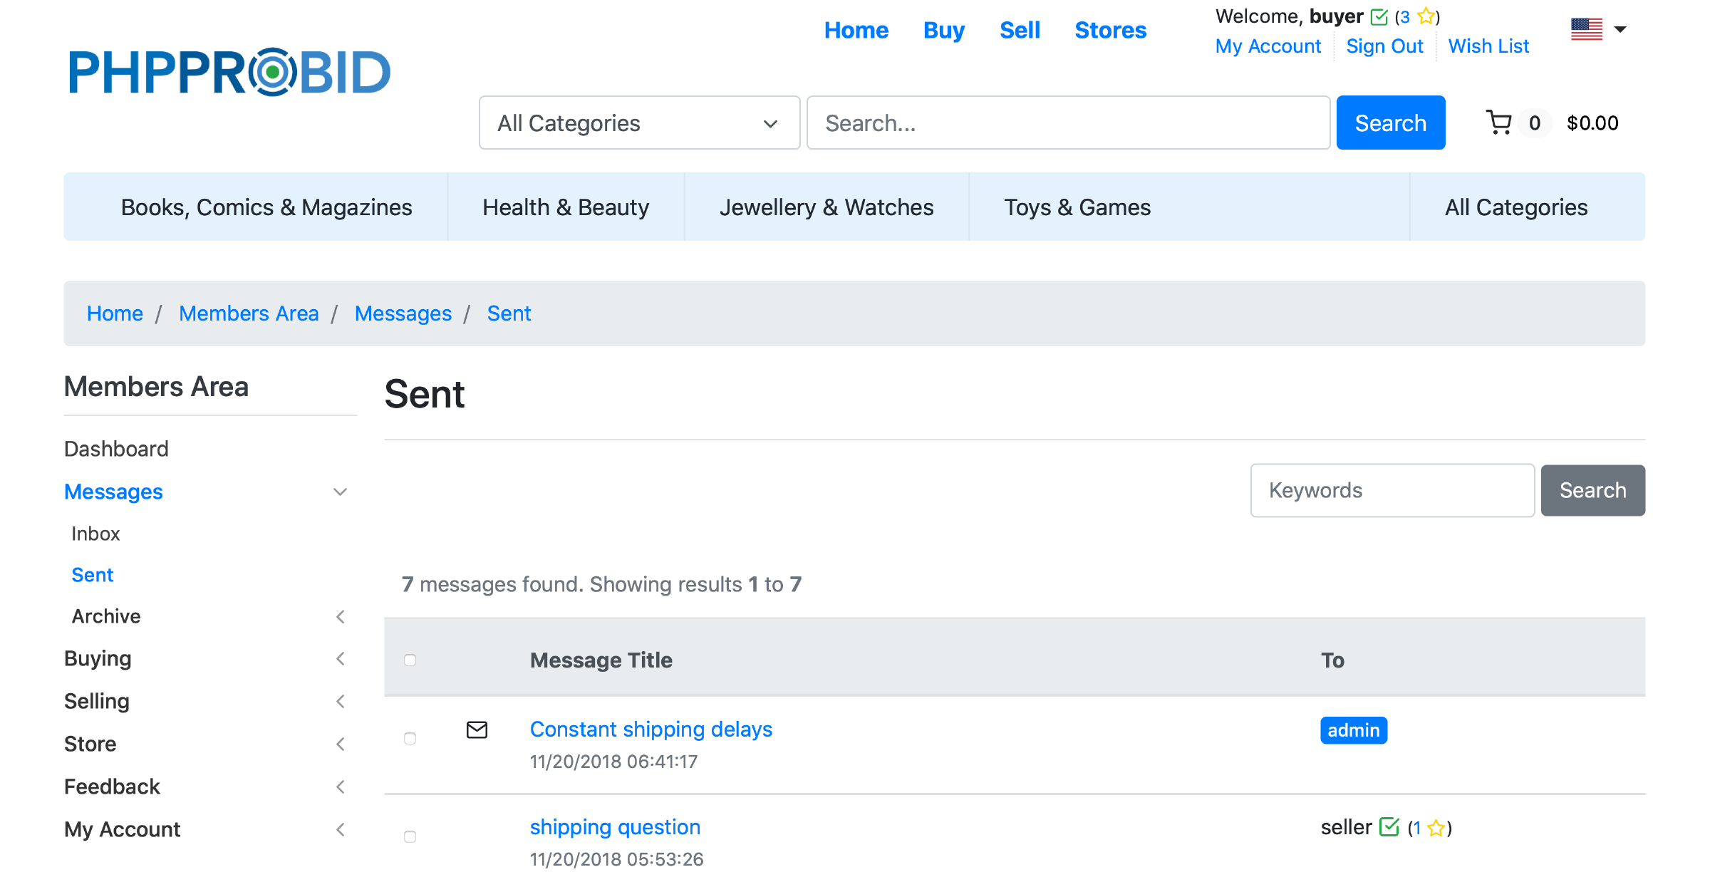Open the Stores top navigation item
Viewport: 1710px width, 872px height.
(x=1110, y=30)
